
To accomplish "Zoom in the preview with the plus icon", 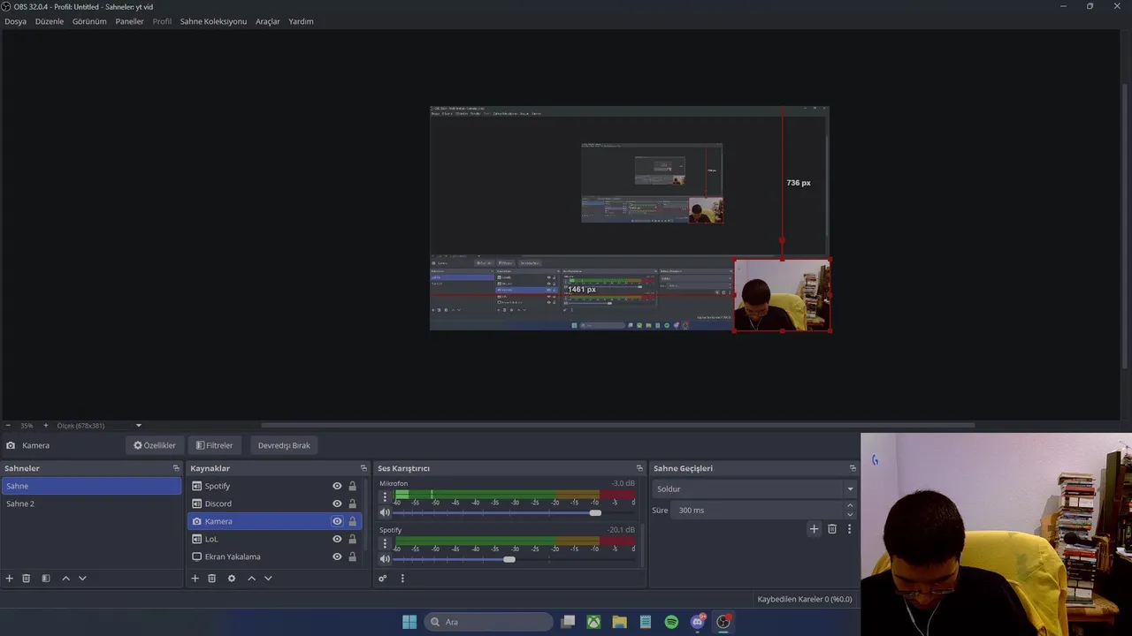I will 46,426.
